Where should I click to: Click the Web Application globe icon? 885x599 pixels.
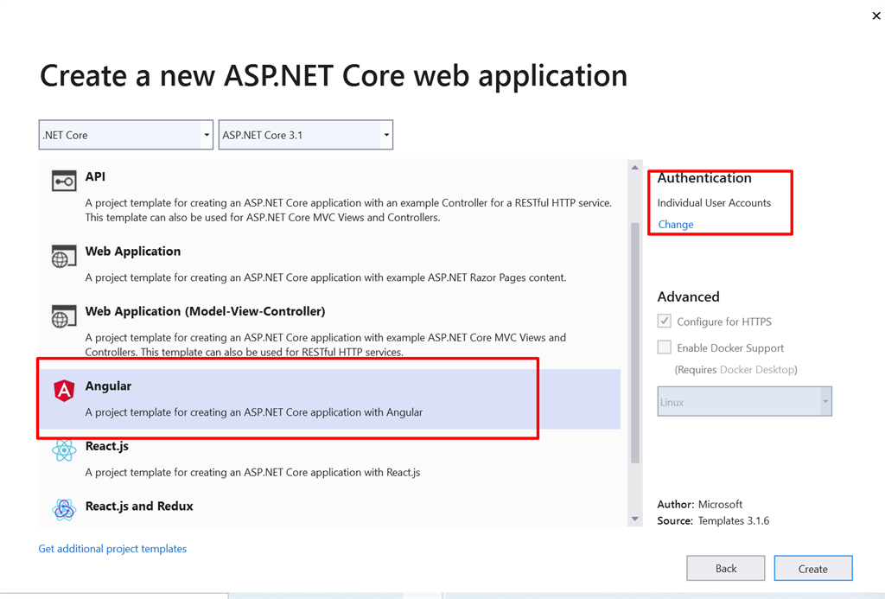64,257
